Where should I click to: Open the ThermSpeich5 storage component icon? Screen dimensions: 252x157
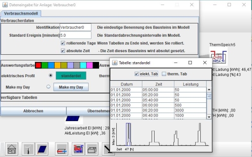tap(218, 57)
